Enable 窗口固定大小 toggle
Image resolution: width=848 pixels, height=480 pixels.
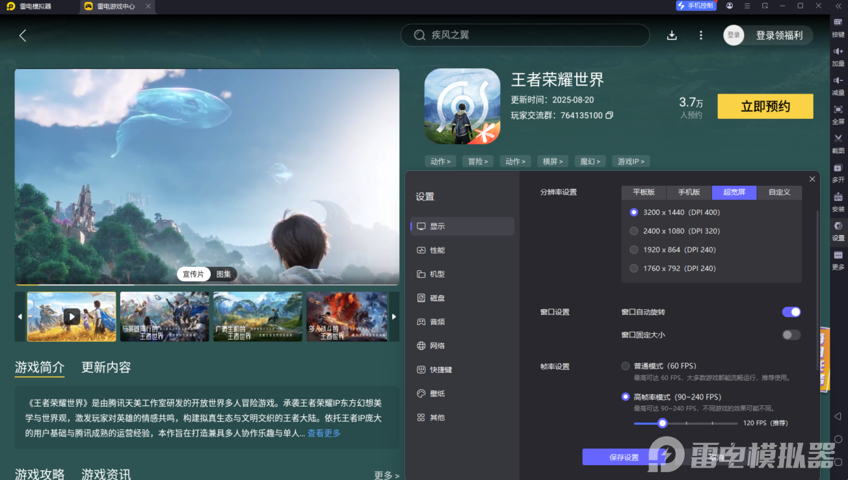790,335
